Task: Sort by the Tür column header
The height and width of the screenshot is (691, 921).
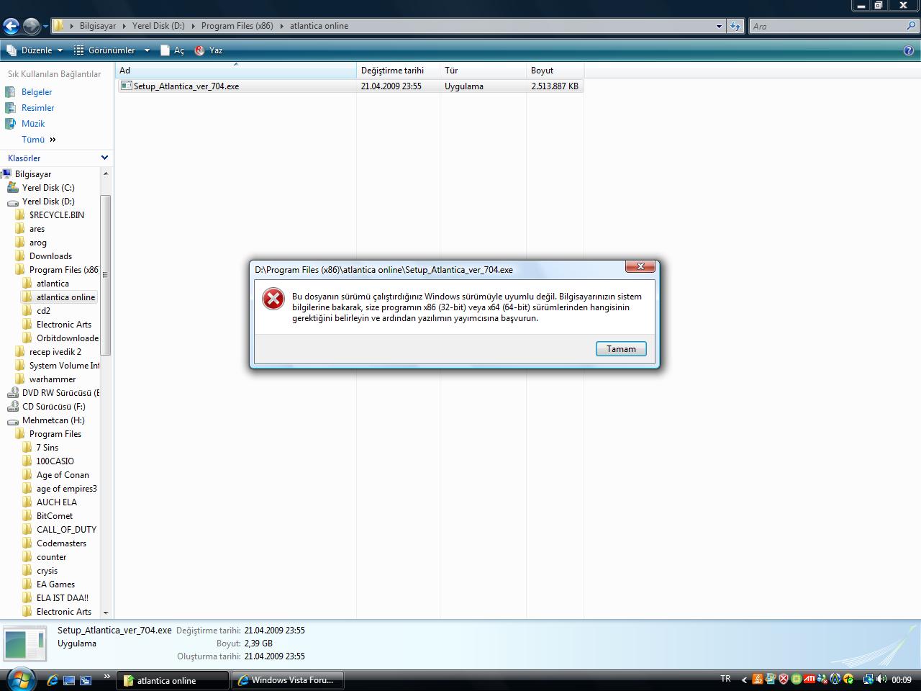Action: click(483, 71)
